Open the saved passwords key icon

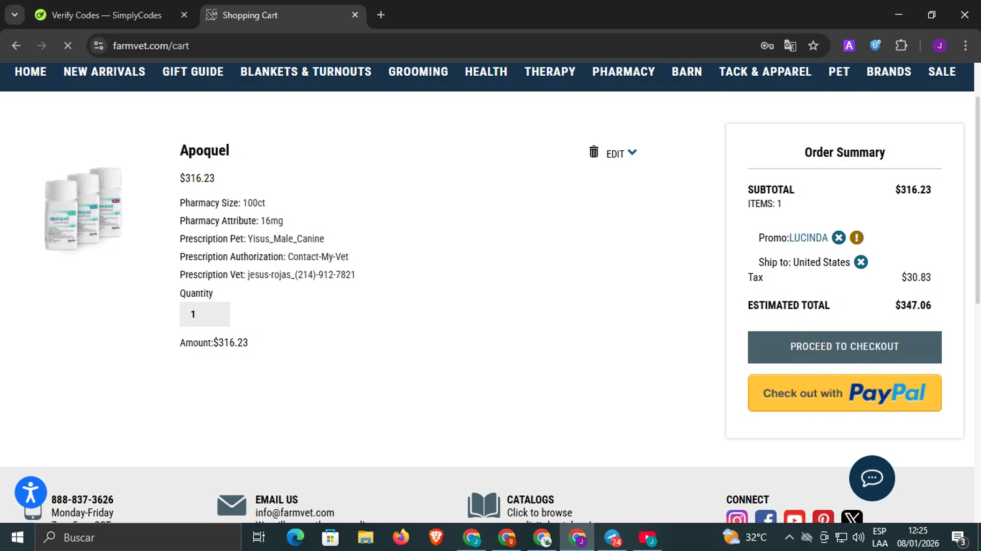click(x=767, y=46)
